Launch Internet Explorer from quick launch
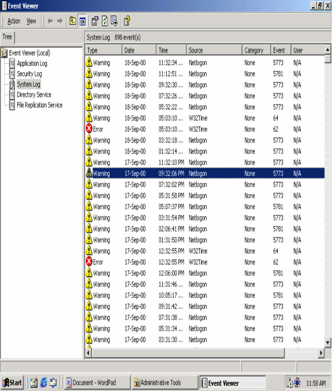 click(44, 383)
